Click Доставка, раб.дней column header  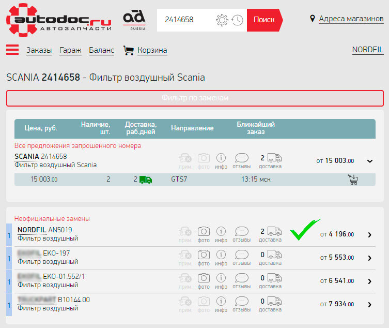tap(141, 128)
